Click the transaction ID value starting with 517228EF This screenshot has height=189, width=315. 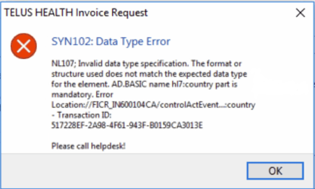coord(126,126)
